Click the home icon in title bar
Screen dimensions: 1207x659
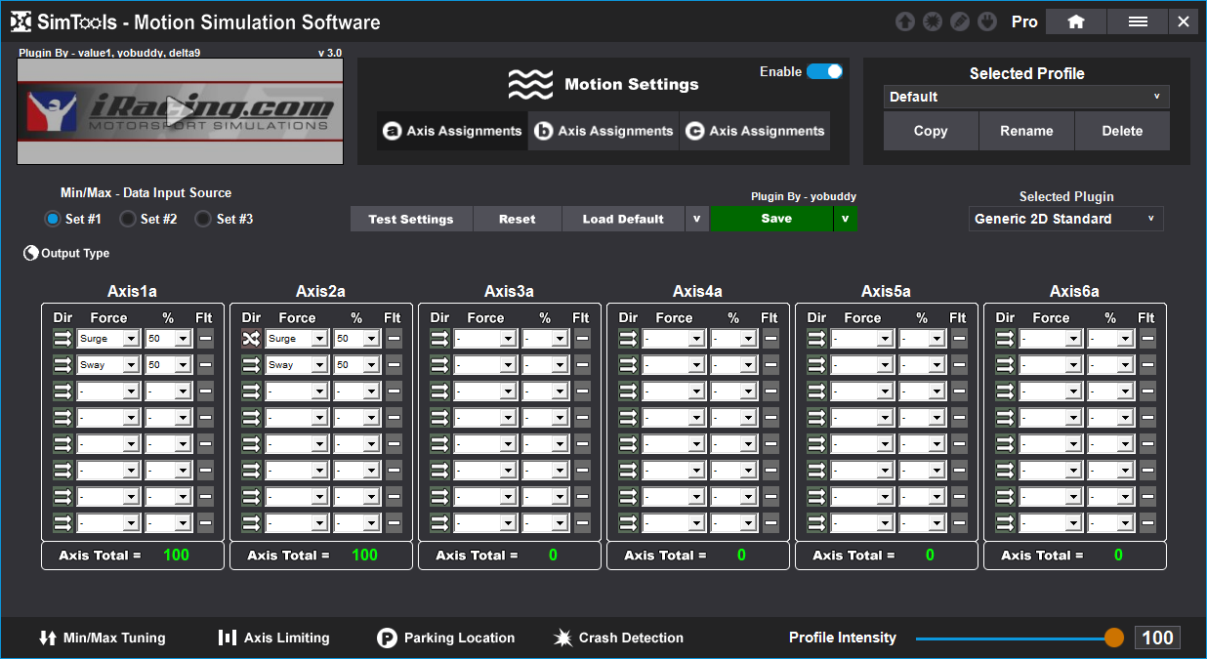click(1075, 21)
